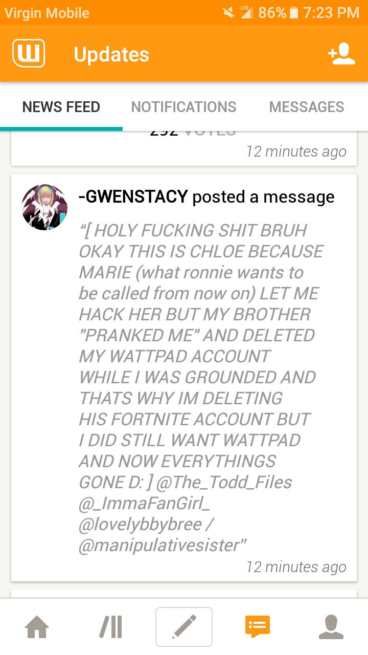368x655 pixels.
Task: Switch to the MESSAGES tab
Action: click(x=307, y=107)
